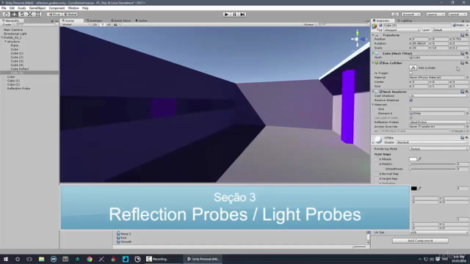Open scene effects image dropdown
The width and height of the screenshot is (470, 264).
[117, 24]
